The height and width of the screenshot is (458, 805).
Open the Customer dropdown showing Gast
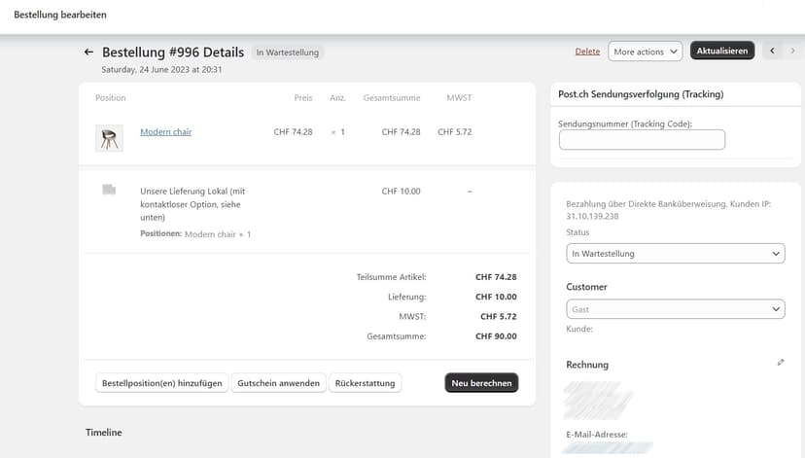tap(676, 309)
